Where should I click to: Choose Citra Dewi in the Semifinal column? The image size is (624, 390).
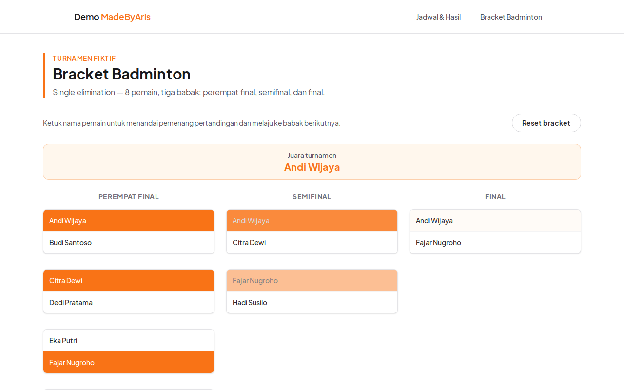pos(312,242)
